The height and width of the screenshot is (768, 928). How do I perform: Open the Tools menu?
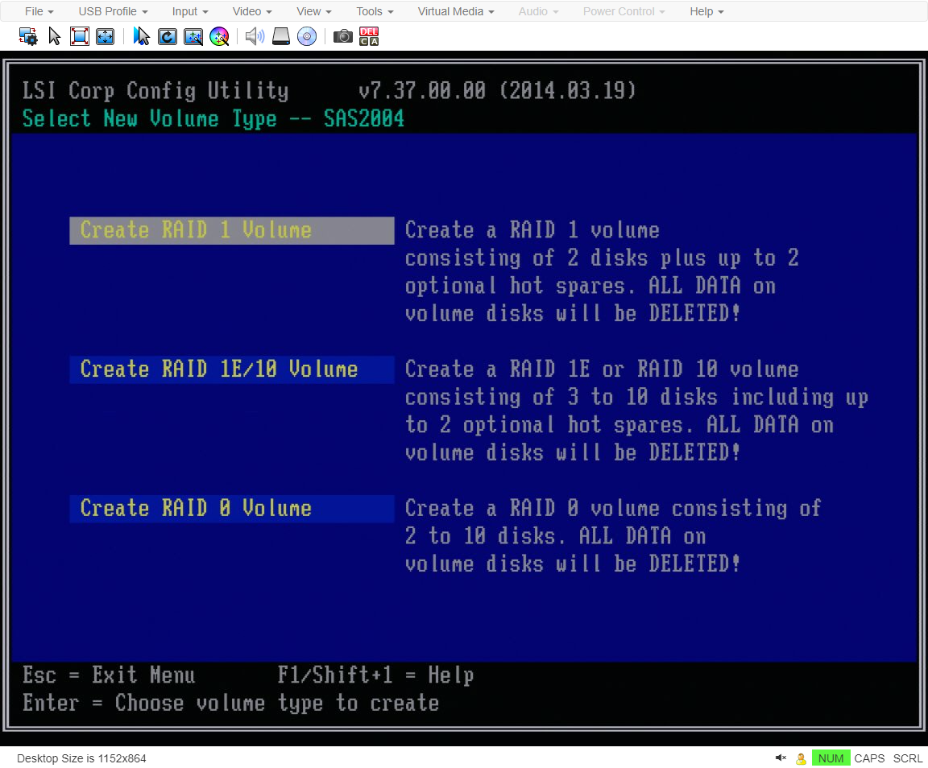click(x=375, y=11)
